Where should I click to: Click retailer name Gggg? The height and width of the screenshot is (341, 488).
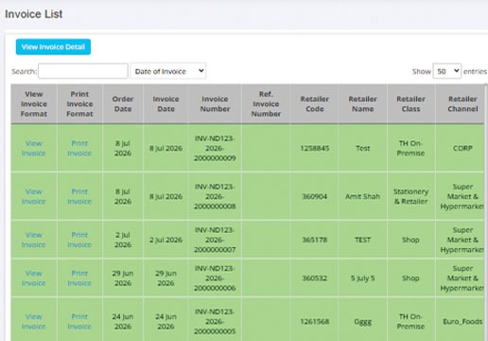click(362, 322)
